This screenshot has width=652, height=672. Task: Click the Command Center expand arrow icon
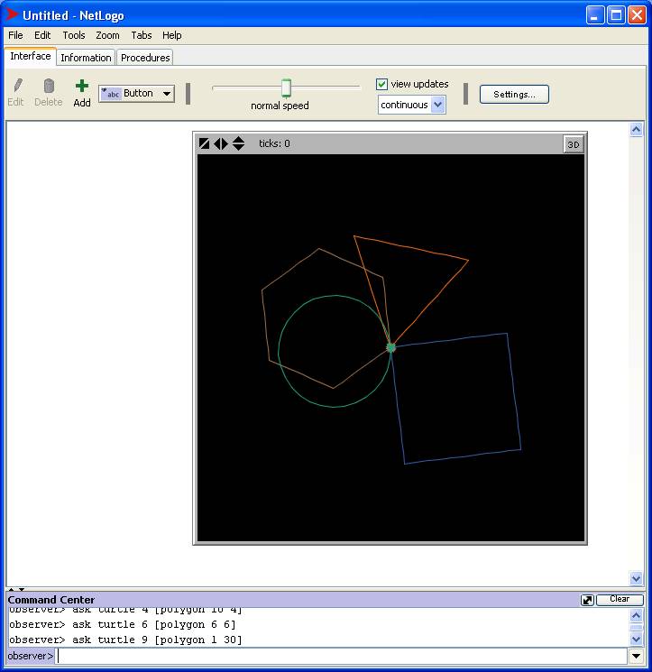tap(587, 600)
